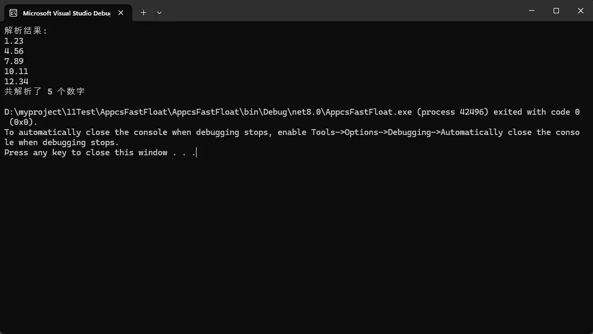The width and height of the screenshot is (593, 334).
Task: Click the 7.89 output value
Action: pos(14,61)
